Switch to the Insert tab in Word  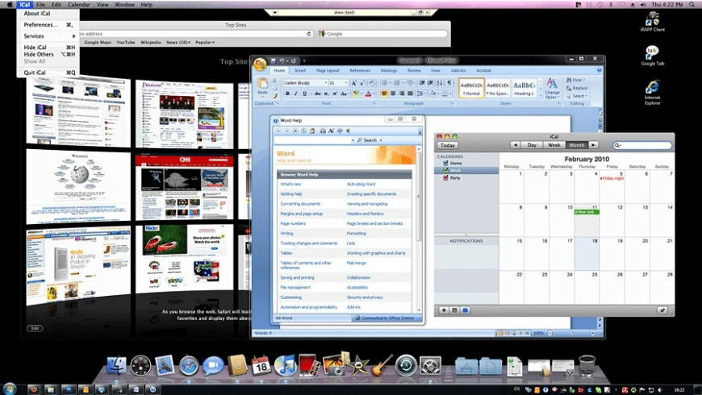pos(300,71)
